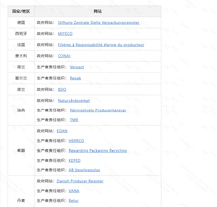Open the Retur link
Viewport: 217px width, 207px height.
[74, 201]
